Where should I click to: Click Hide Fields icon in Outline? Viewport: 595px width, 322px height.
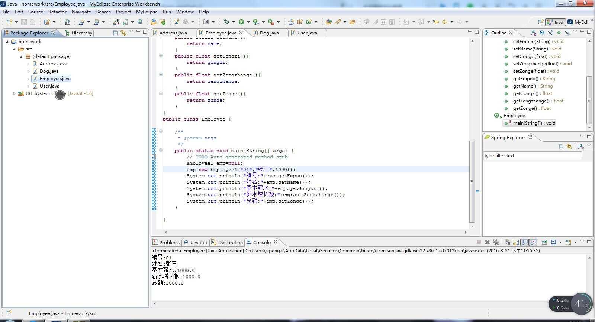[542, 33]
